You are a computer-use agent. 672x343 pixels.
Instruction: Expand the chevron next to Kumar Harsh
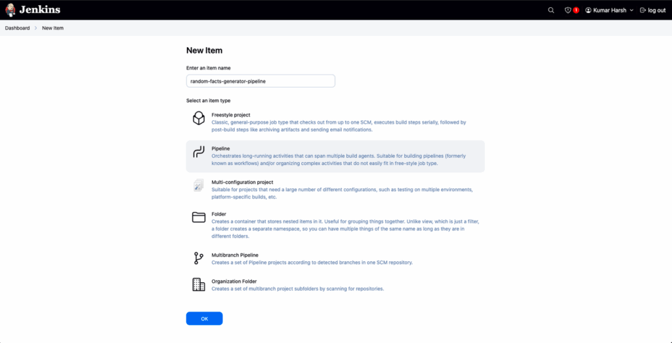[x=631, y=10]
